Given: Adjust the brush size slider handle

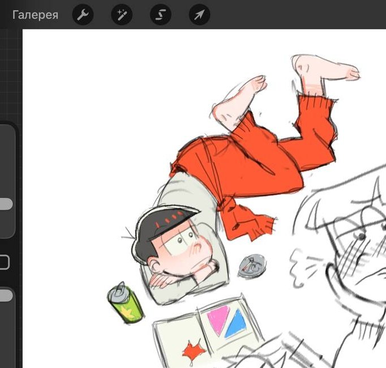Looking at the screenshot, I should coord(6,204).
